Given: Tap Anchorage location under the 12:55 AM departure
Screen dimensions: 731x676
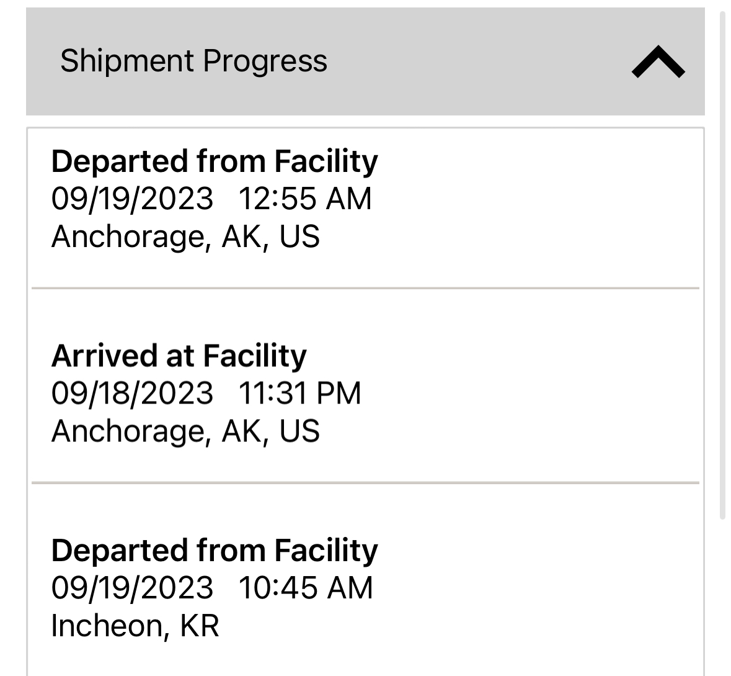Looking at the screenshot, I should tap(185, 237).
